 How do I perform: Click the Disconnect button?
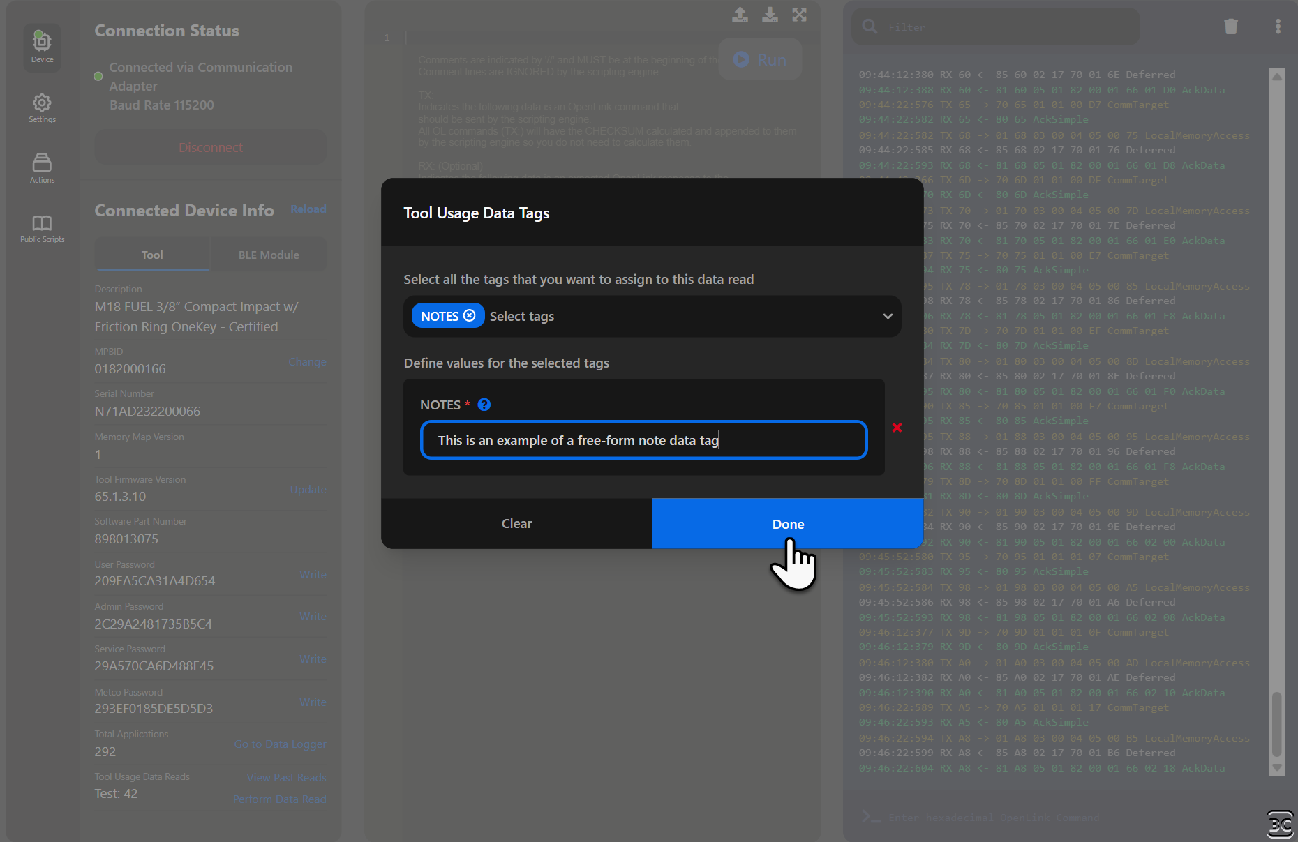point(210,147)
